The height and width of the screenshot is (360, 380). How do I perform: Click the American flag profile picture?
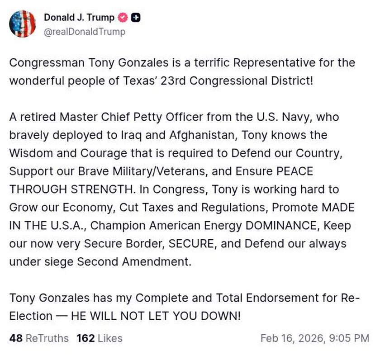pos(23,22)
